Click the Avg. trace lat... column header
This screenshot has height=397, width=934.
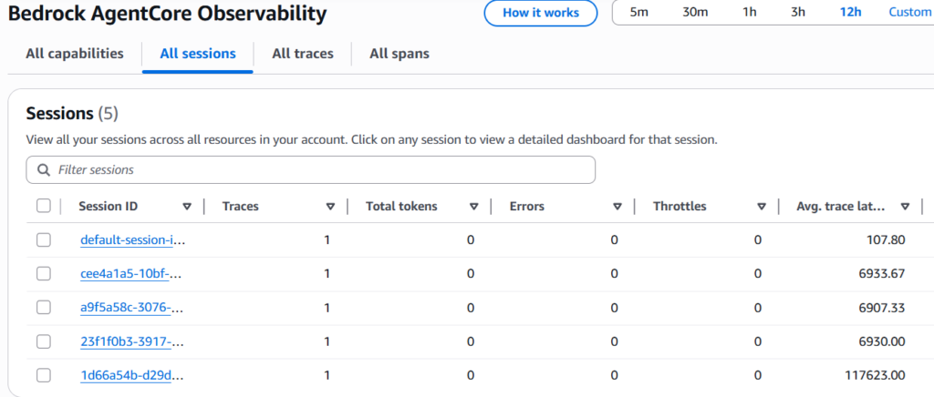tap(840, 206)
